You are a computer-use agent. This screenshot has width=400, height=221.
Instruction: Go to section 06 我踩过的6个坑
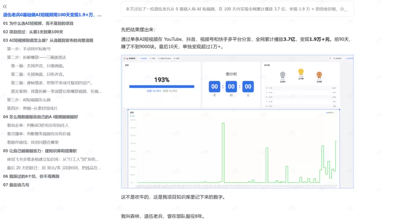[31, 176]
